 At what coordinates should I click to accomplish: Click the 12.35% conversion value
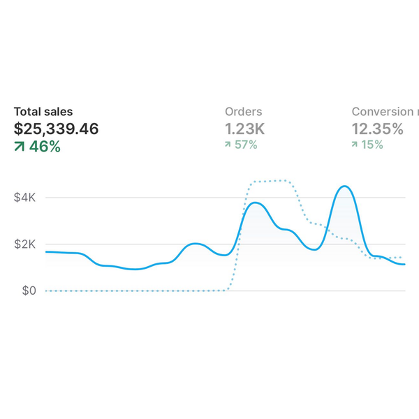pos(378,128)
